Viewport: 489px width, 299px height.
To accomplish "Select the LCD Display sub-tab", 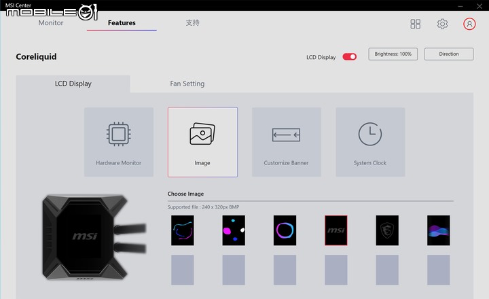I will point(73,84).
